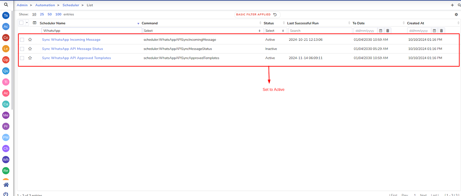Screen dimensions: 461x196
Task: Click the '01/04/2030 05:29 AM' date
Action: tap(371, 49)
